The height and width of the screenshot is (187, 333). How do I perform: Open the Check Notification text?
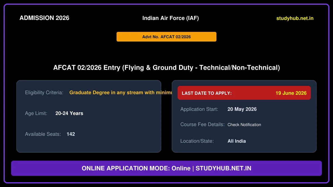click(244, 125)
